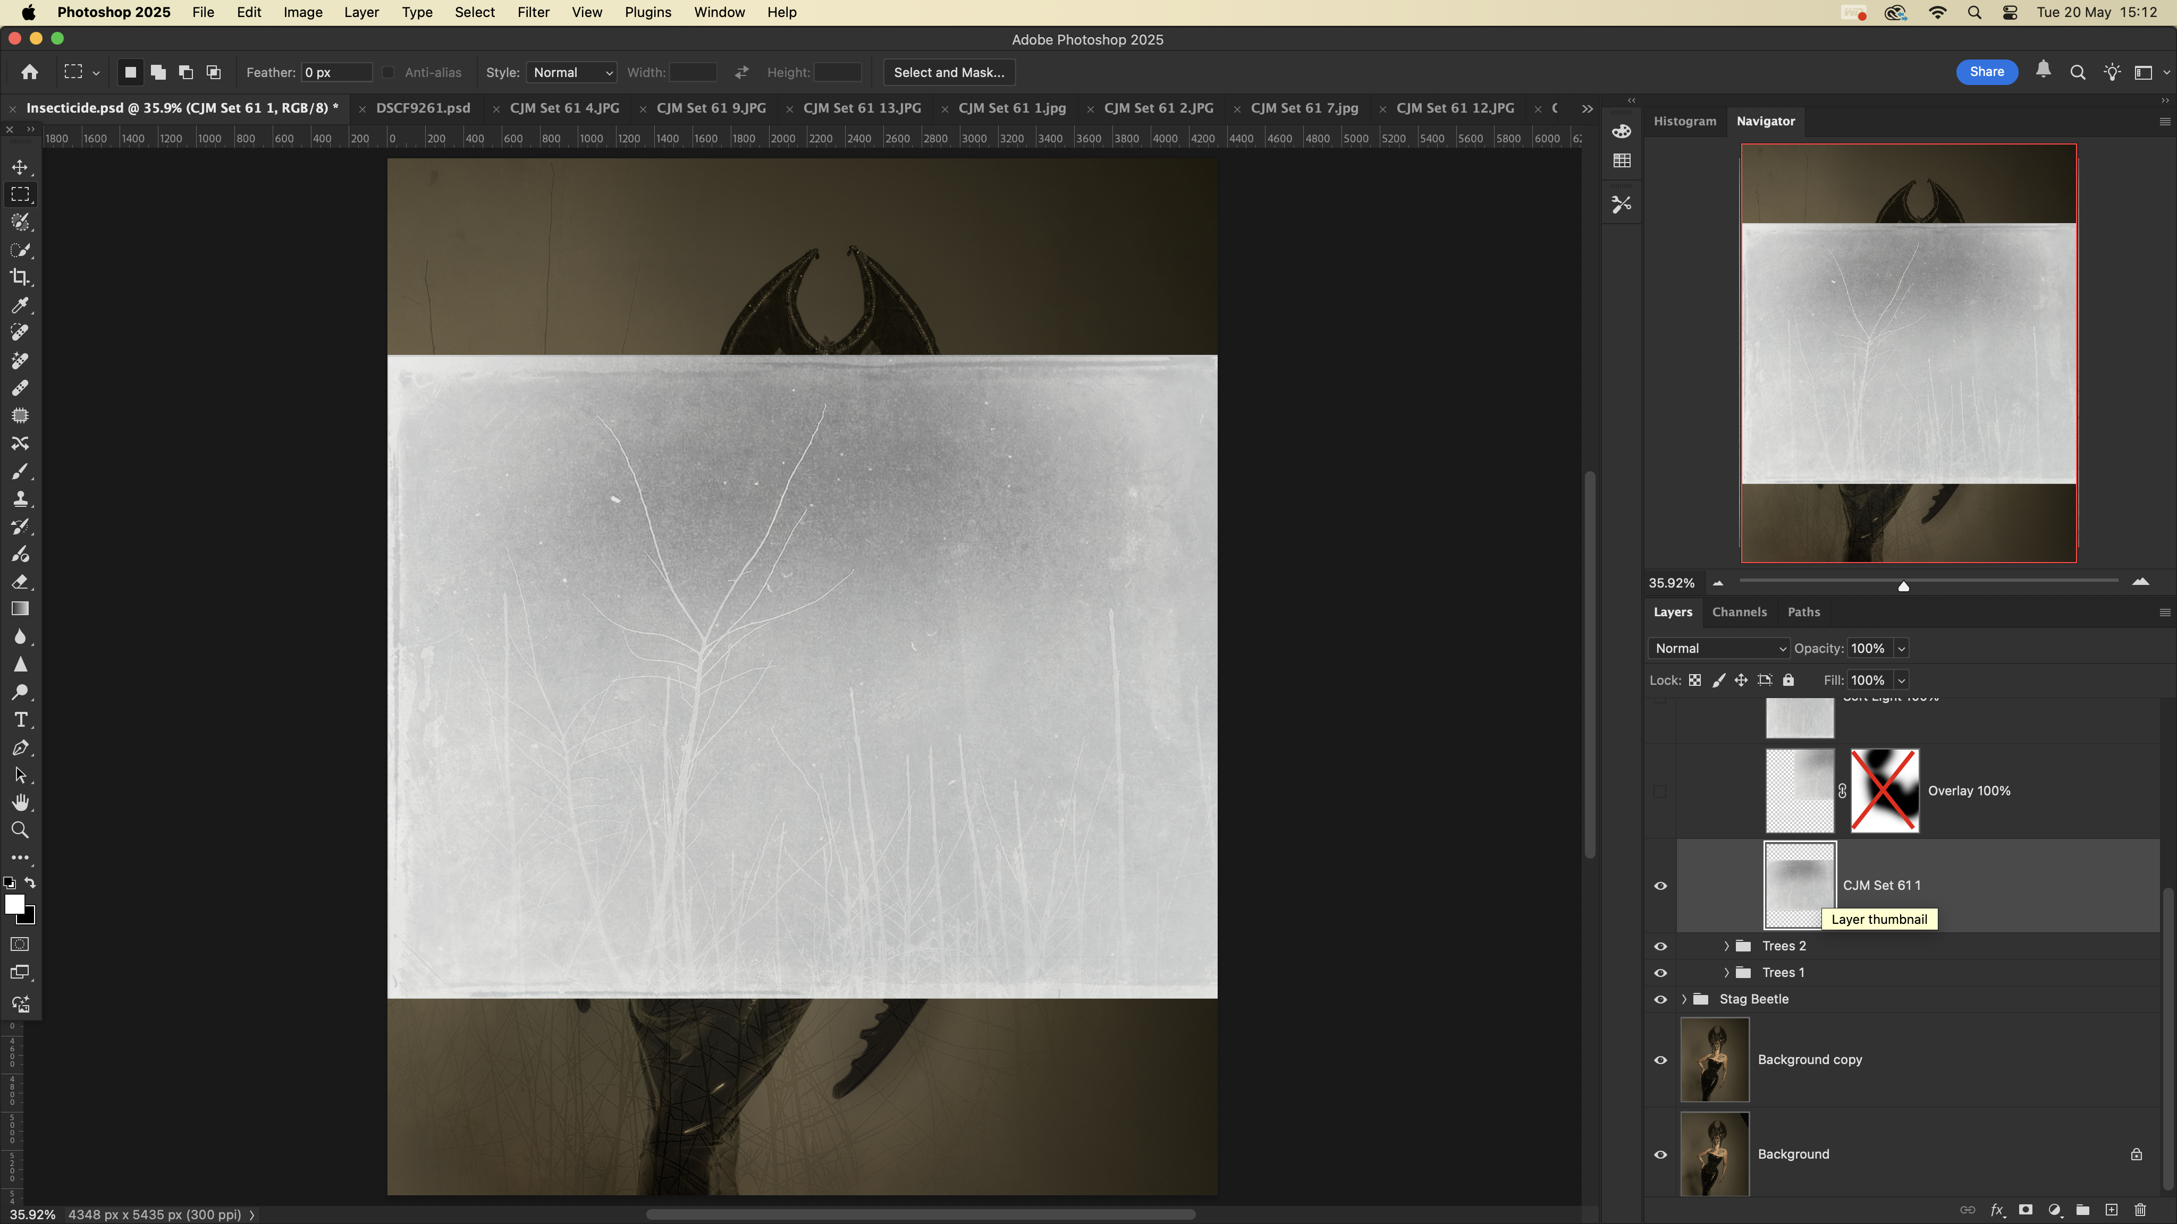Screen dimensions: 2177x1224
Task: Click the Navigator zoom in button
Action: pyautogui.click(x=2140, y=582)
